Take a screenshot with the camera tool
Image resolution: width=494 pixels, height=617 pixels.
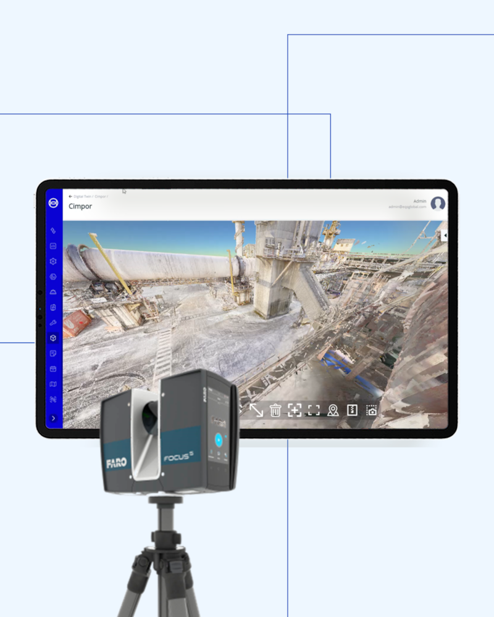pos(371,410)
